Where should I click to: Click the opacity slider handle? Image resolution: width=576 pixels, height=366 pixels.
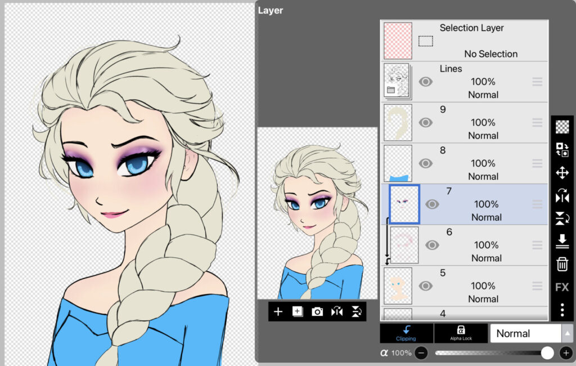(x=547, y=353)
